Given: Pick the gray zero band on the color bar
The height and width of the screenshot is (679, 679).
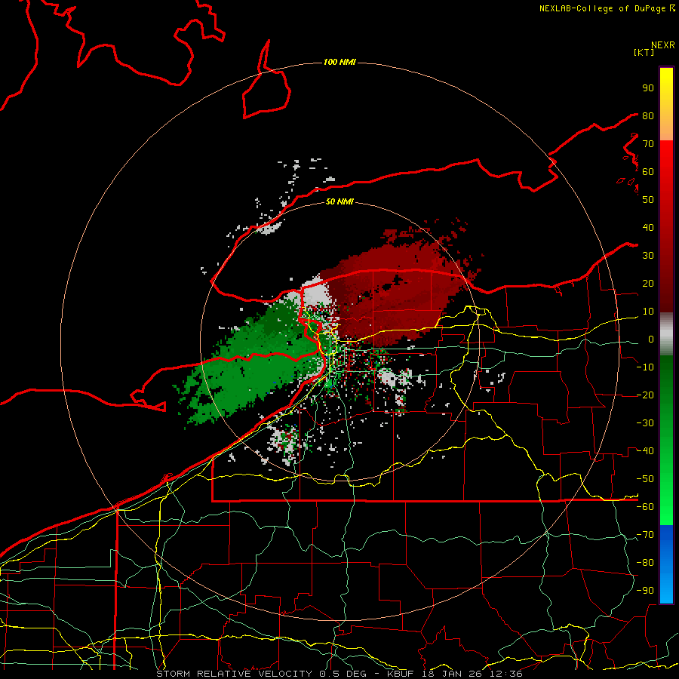Looking at the screenshot, I should 666,334.
